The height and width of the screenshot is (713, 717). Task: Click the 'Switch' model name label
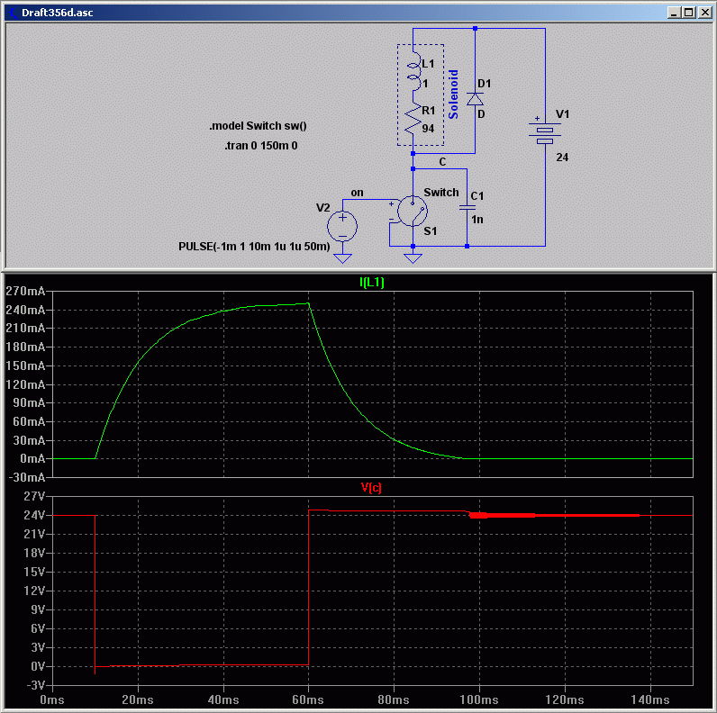point(441,193)
